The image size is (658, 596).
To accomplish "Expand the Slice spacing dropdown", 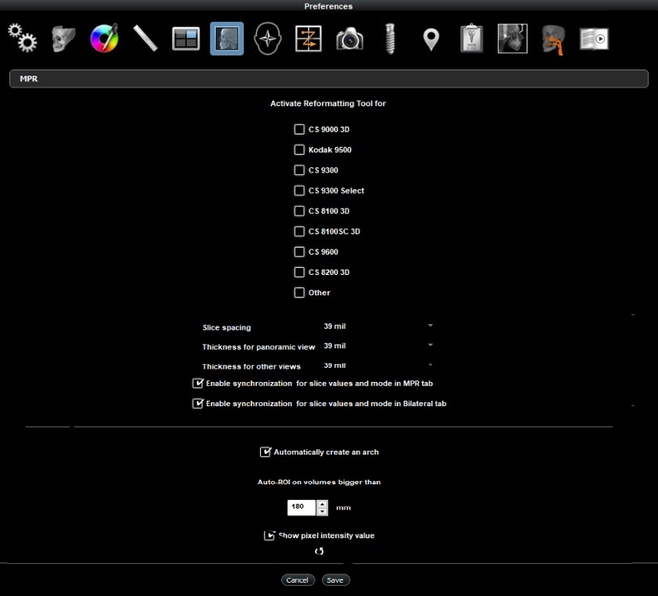I will (x=430, y=325).
